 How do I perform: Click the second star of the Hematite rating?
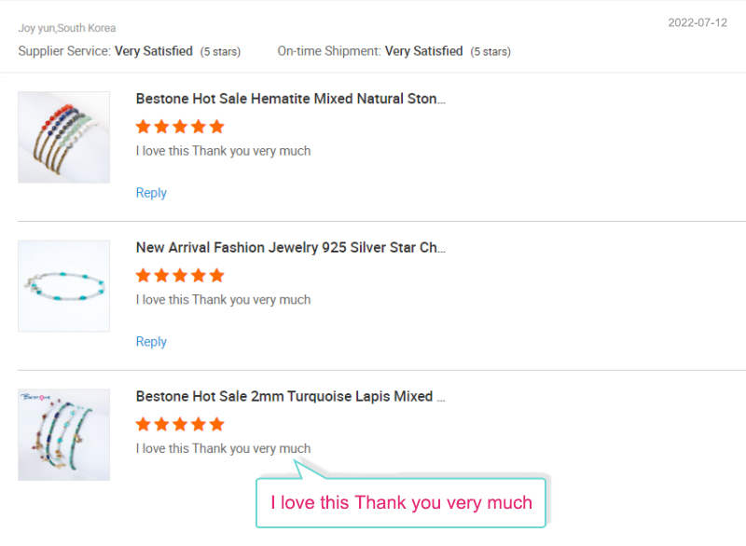click(x=161, y=127)
